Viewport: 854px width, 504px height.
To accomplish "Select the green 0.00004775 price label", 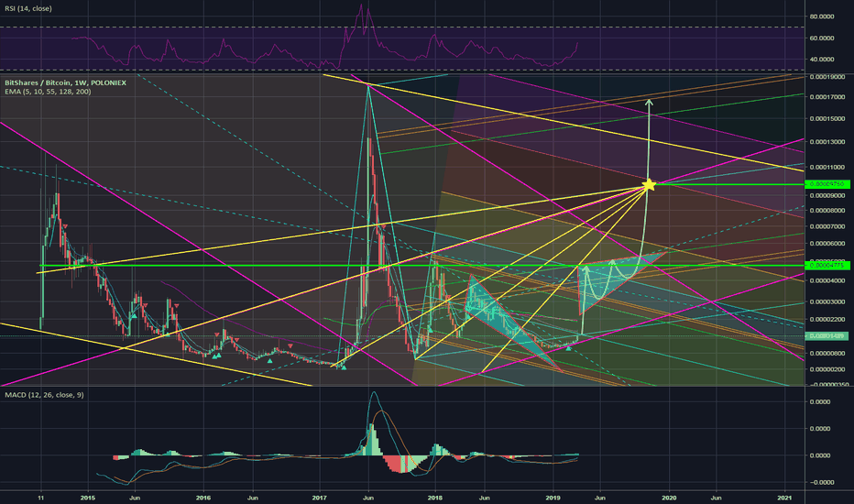I will click(827, 266).
